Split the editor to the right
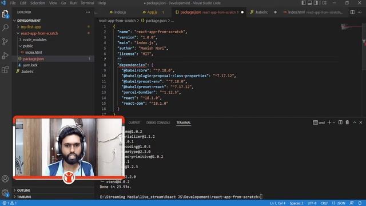Screen dimensions: 366x206 point(352,12)
